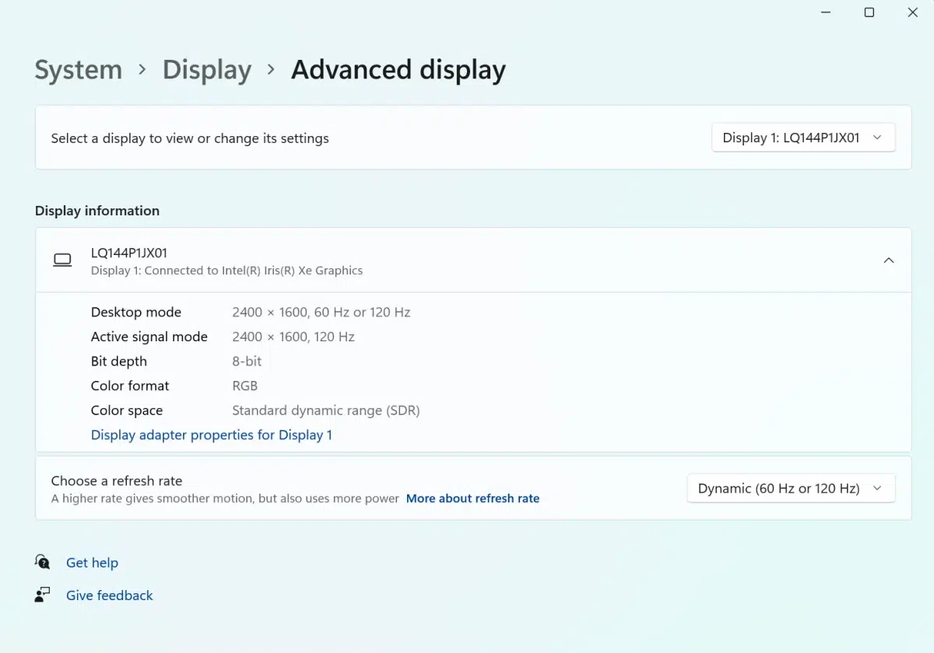The height and width of the screenshot is (653, 934).
Task: Click the 8-bit value
Action: (x=247, y=361)
